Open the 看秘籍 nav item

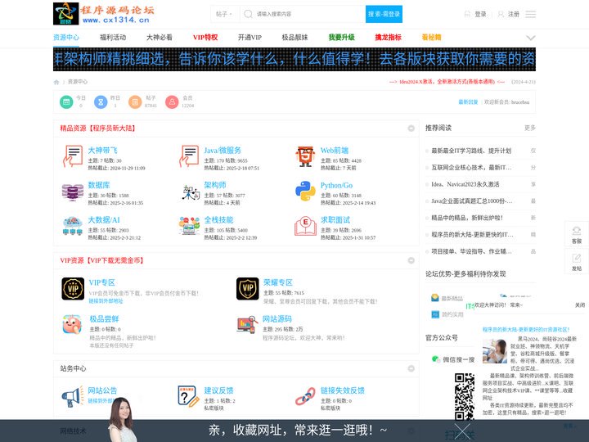(x=432, y=37)
